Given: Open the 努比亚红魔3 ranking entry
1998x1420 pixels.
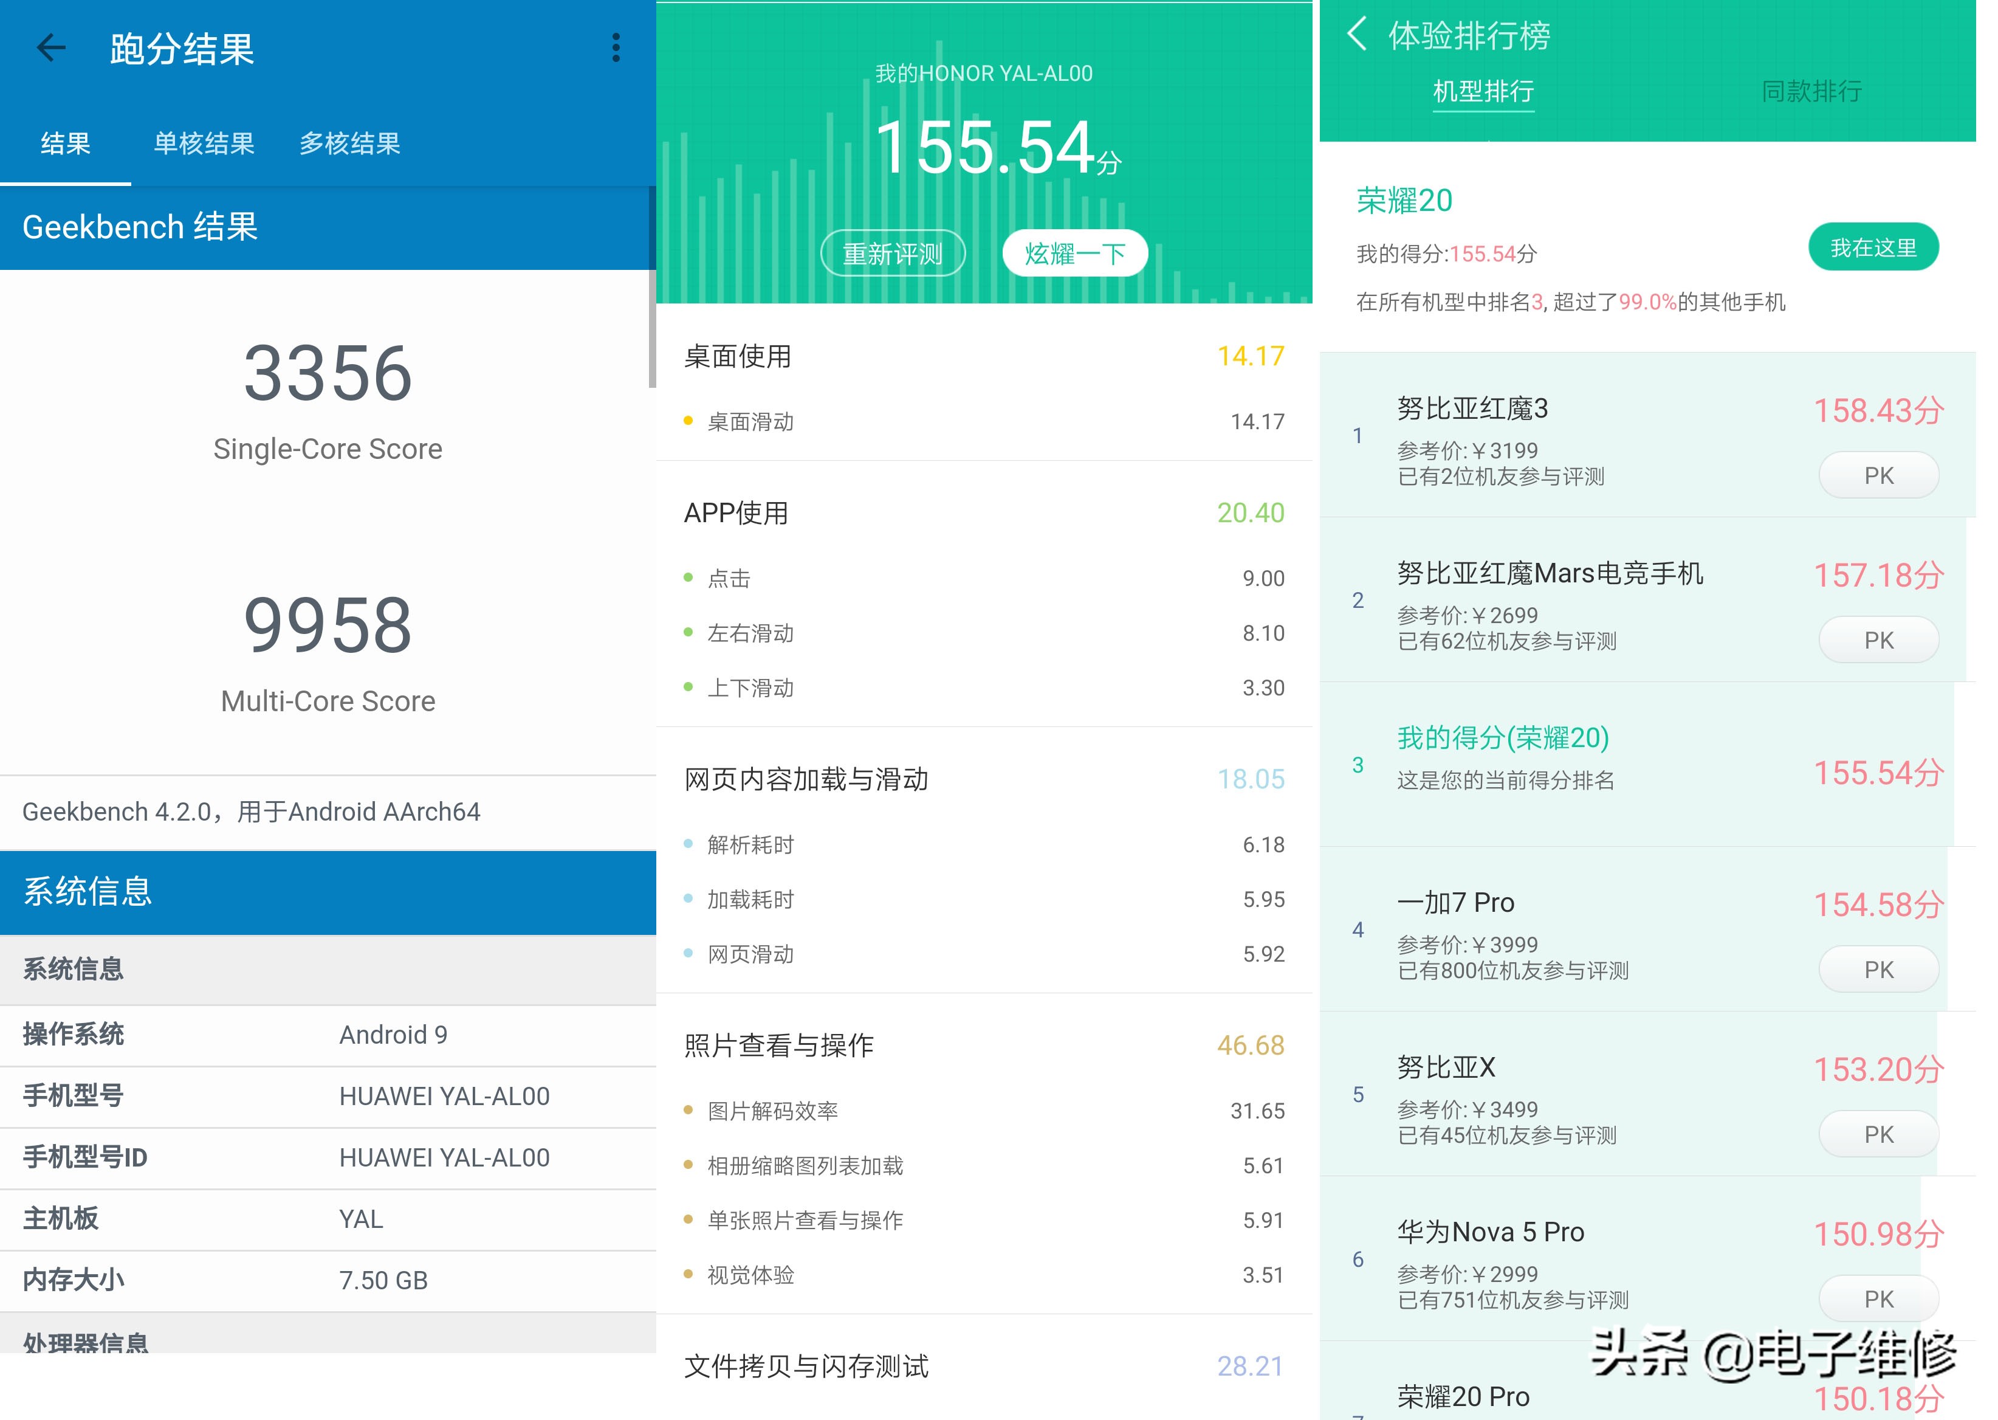Looking at the screenshot, I should point(1647,435).
